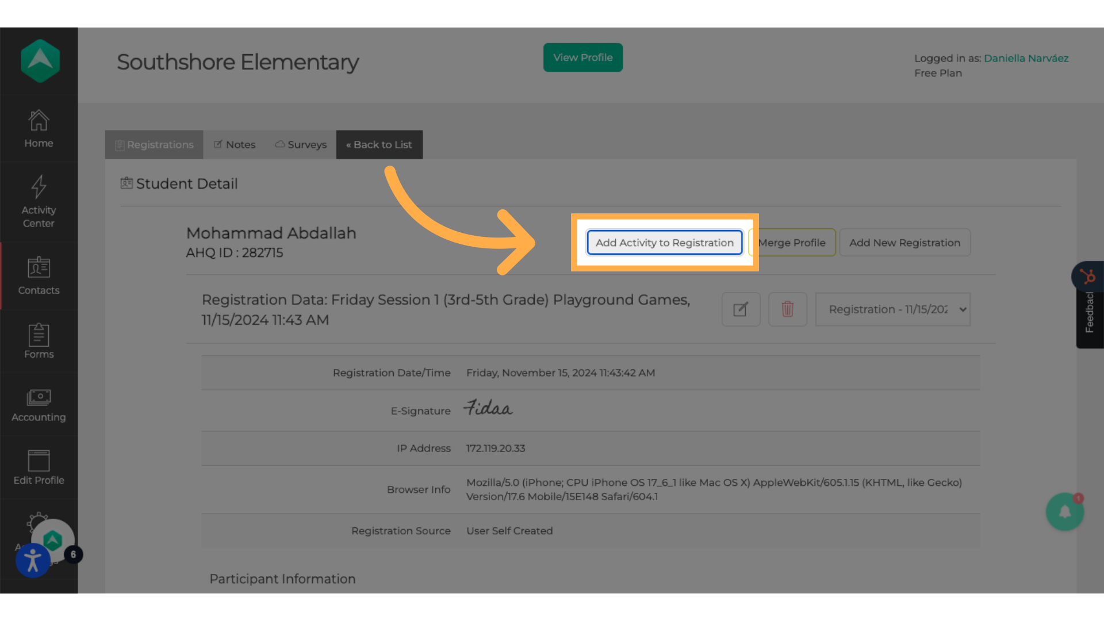Click the View Profile button

click(x=583, y=57)
